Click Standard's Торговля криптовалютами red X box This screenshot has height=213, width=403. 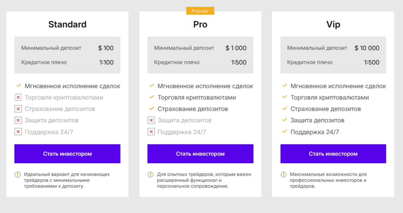coord(18,97)
